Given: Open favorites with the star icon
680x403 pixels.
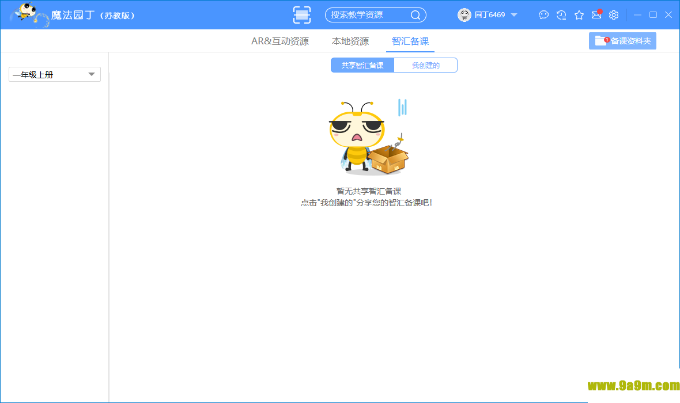Looking at the screenshot, I should 579,15.
